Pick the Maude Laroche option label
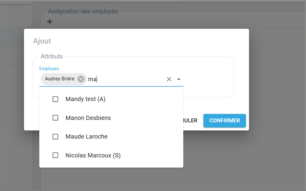The height and width of the screenshot is (191, 306). pyautogui.click(x=86, y=136)
